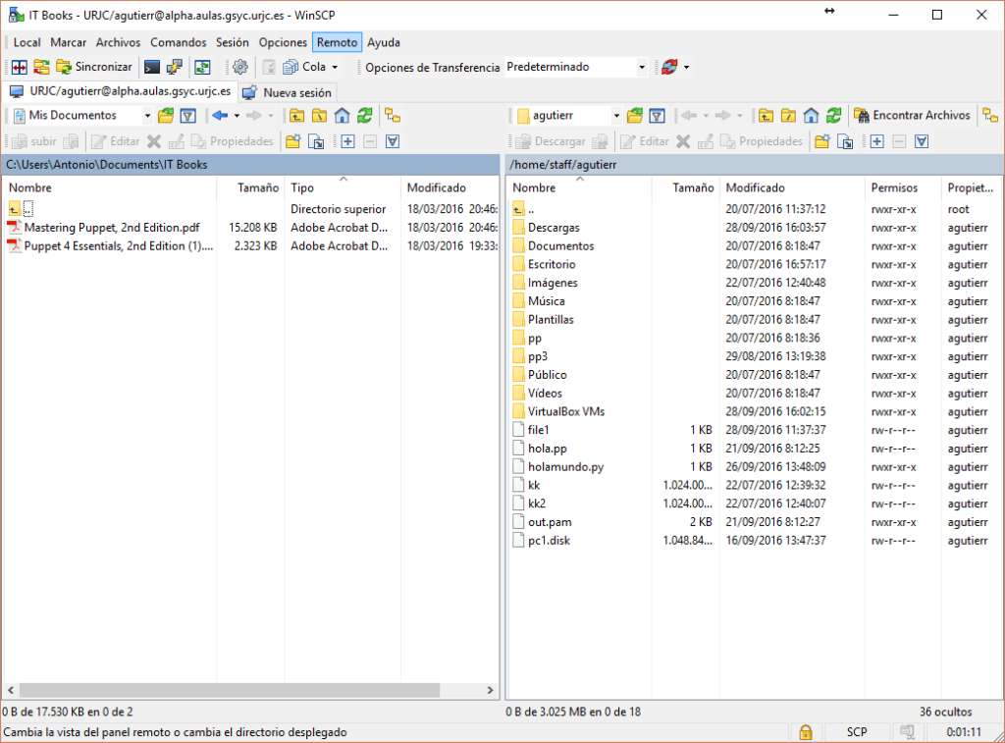Open the filter funnel icon on the remote panel
The height and width of the screenshot is (743, 1005).
click(657, 115)
